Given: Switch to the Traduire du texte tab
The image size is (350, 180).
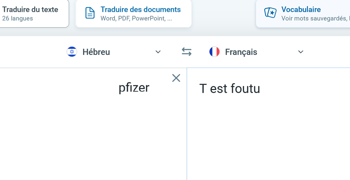Looking at the screenshot, I should pyautogui.click(x=30, y=10).
